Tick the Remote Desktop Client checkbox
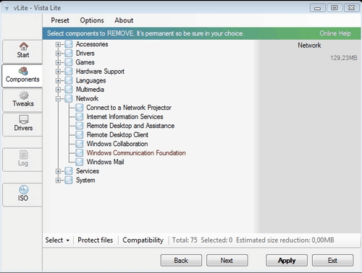This screenshot has height=273, width=362. click(80, 135)
